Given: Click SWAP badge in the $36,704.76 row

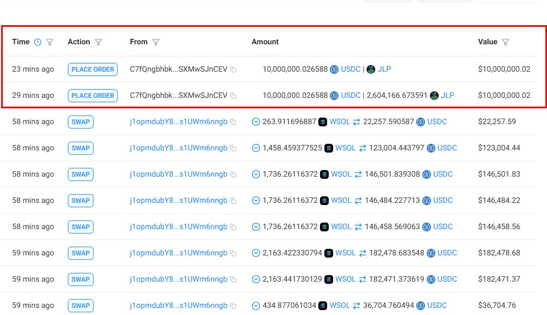Looking at the screenshot, I should pyautogui.click(x=80, y=306).
